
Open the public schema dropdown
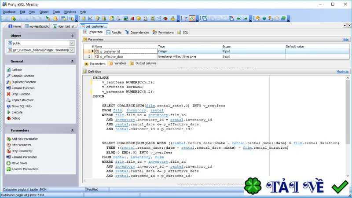72,43
